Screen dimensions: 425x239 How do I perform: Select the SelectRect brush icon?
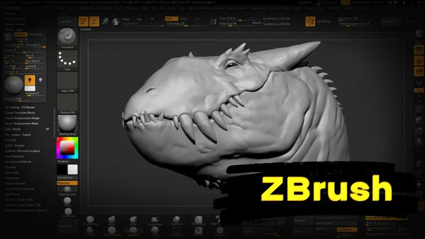[177, 231]
